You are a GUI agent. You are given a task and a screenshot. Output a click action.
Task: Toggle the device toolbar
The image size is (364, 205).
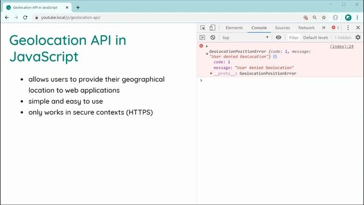[x=212, y=28]
